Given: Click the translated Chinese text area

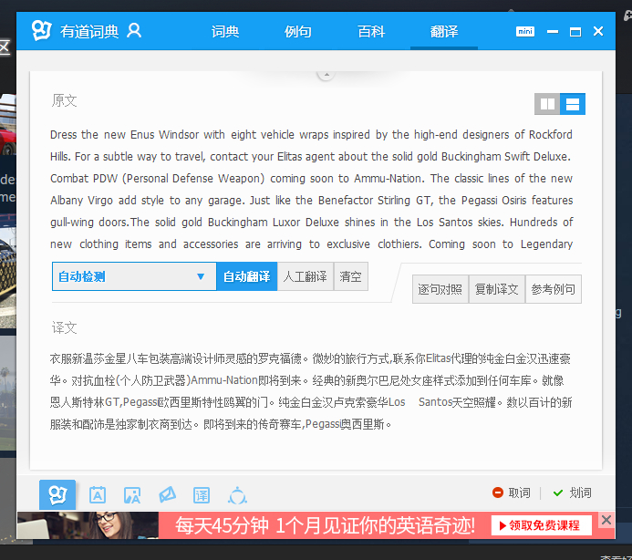Looking at the screenshot, I should click(x=311, y=391).
